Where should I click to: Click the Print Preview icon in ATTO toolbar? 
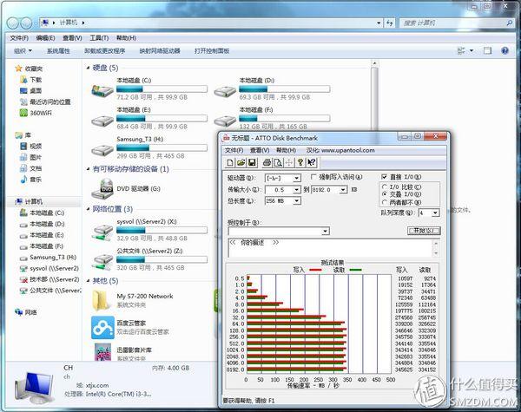[x=277, y=162]
